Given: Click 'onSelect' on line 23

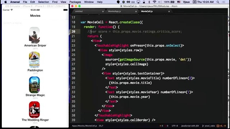Looking at the screenshot, I should click(x=173, y=46).
